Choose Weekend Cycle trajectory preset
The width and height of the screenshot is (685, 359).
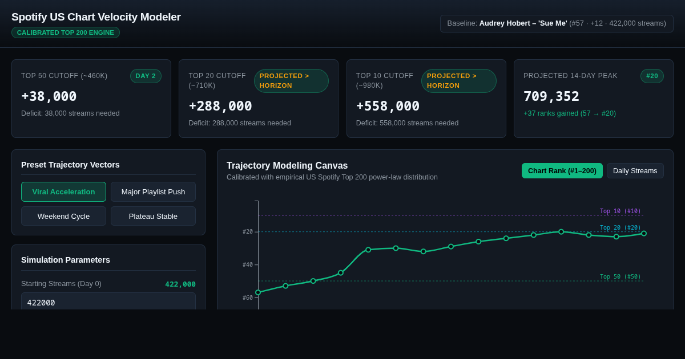coord(63,216)
